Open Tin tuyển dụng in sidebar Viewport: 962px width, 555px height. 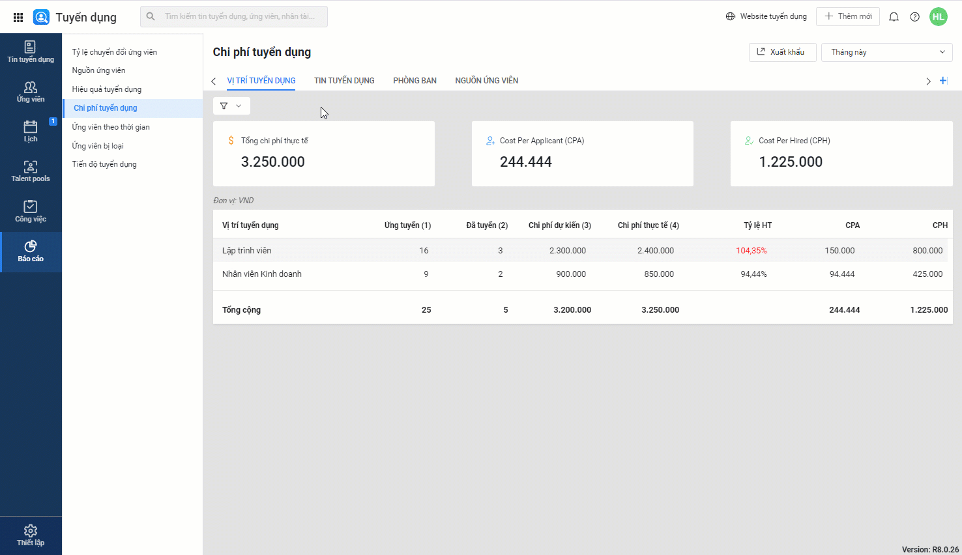31,52
